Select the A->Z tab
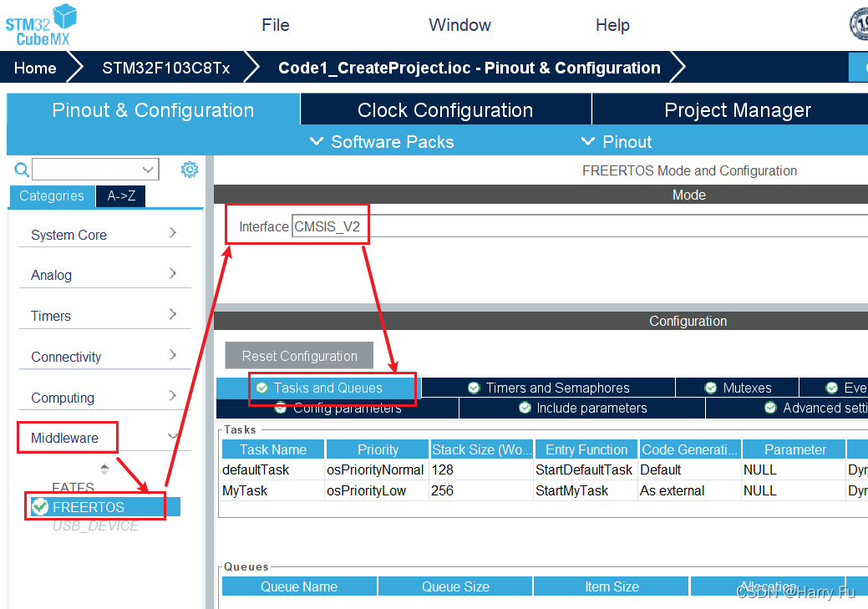868x609 pixels. click(x=121, y=195)
